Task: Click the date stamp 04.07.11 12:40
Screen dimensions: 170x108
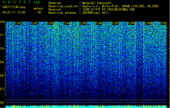Action: [14, 12]
